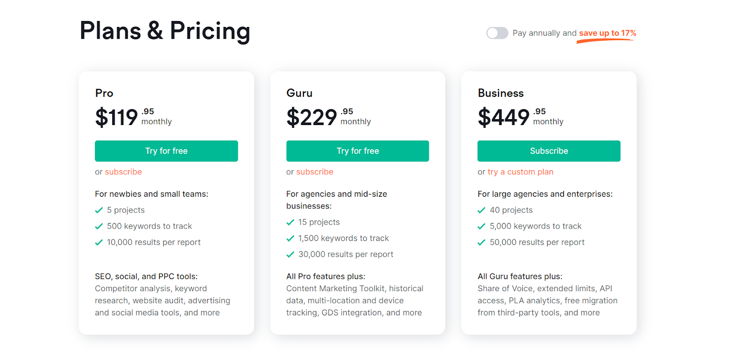Click the checkmark beside 1,500 keywords to track

pyautogui.click(x=290, y=238)
